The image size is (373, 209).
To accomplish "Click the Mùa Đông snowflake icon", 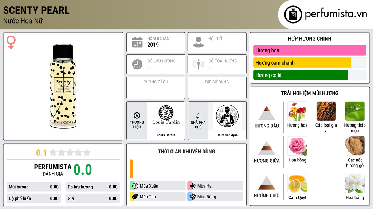I will [193, 197].
